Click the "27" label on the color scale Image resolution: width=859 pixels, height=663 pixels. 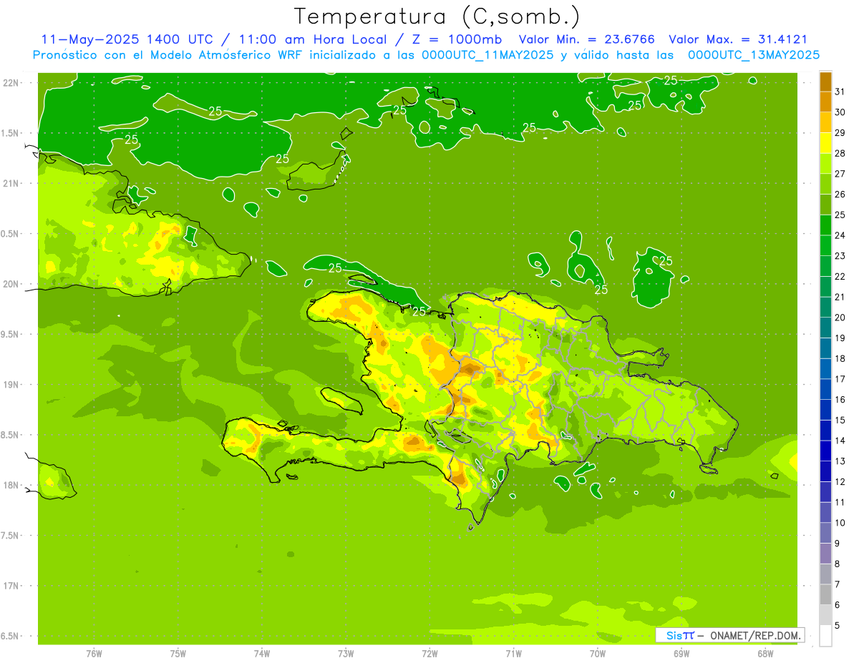tap(840, 174)
